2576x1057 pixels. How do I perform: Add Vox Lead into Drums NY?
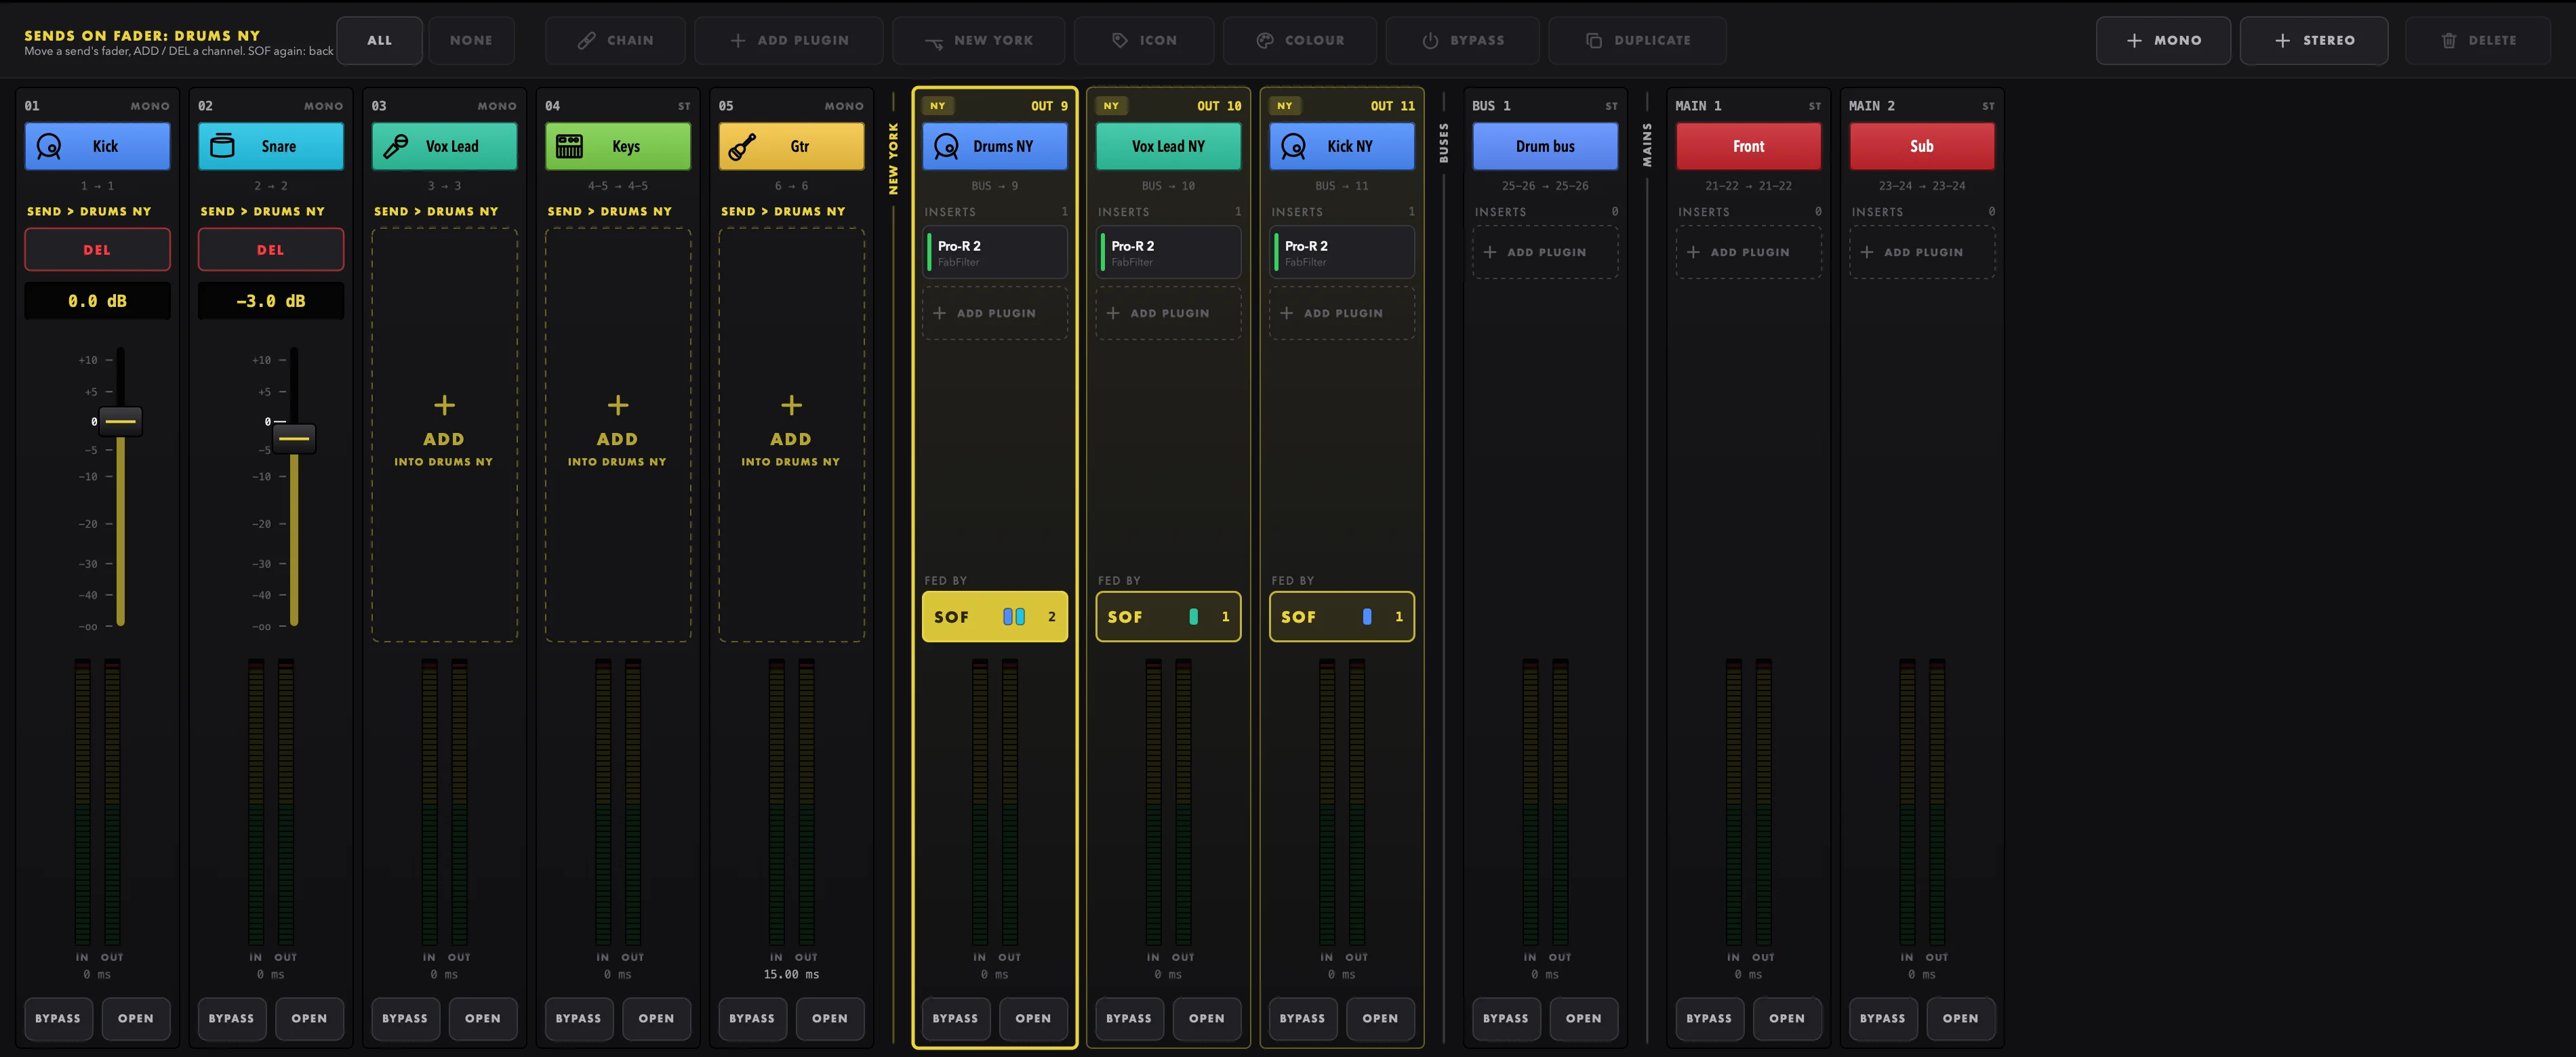coord(444,434)
